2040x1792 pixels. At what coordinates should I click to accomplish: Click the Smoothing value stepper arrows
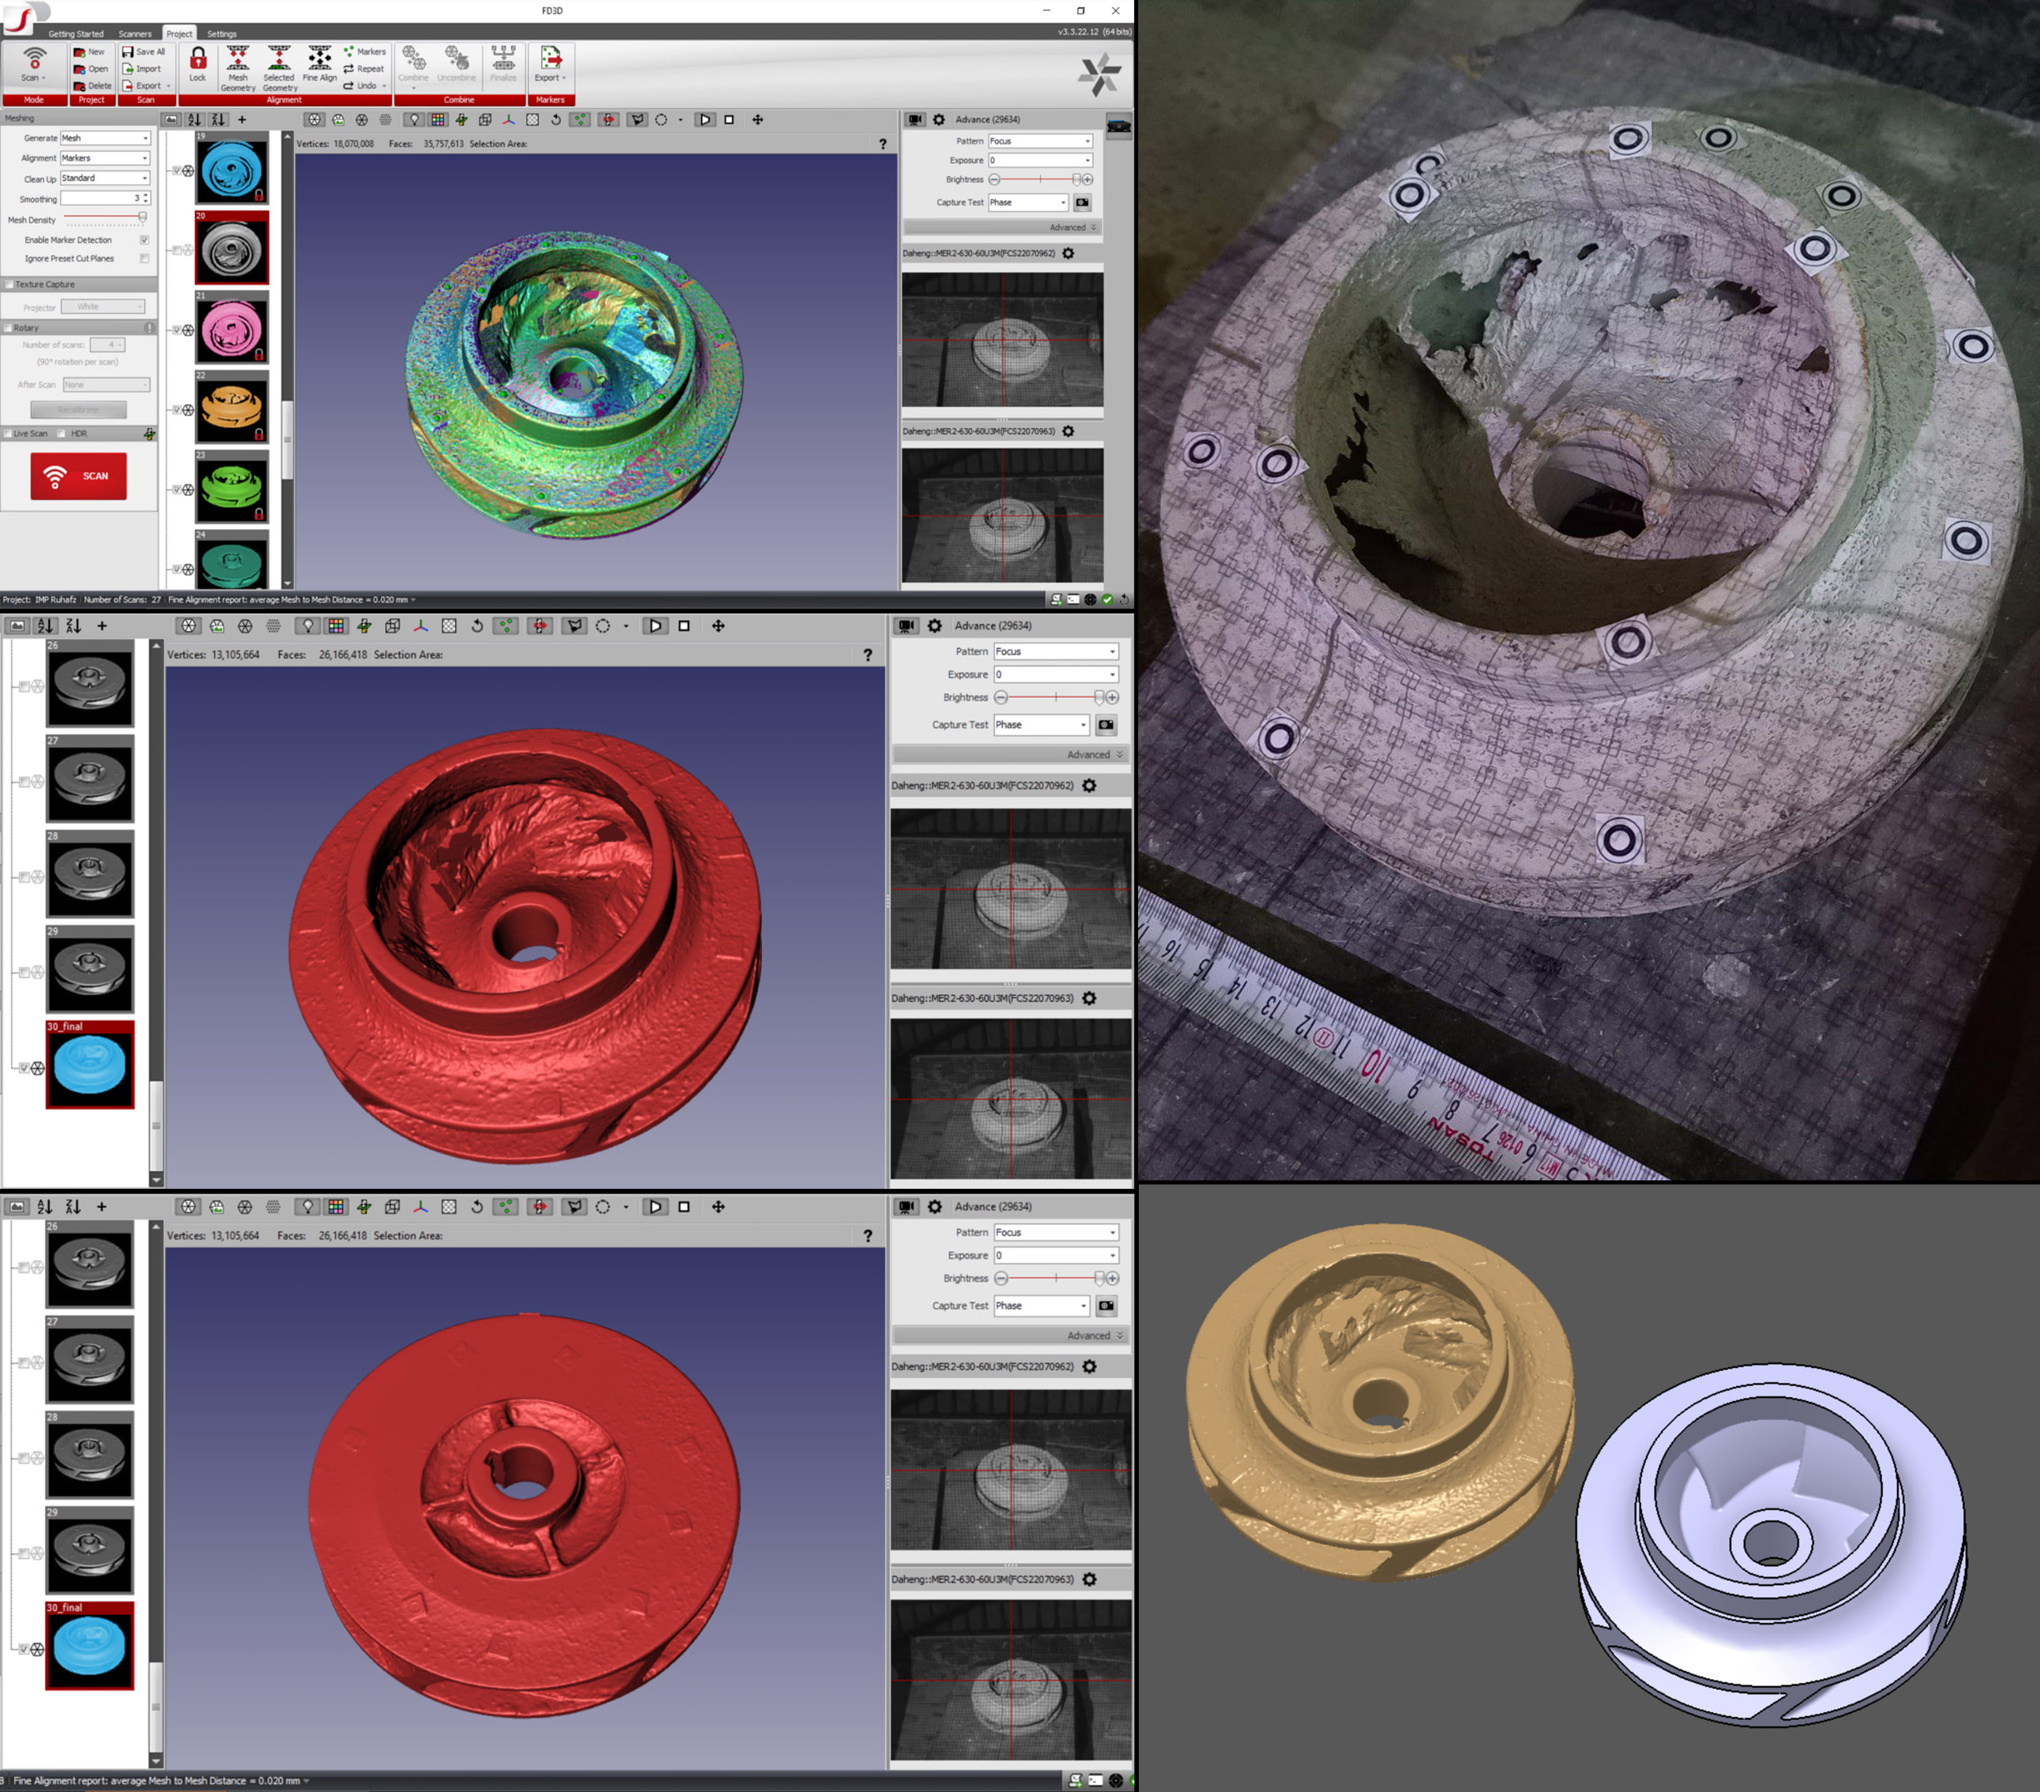[x=146, y=198]
